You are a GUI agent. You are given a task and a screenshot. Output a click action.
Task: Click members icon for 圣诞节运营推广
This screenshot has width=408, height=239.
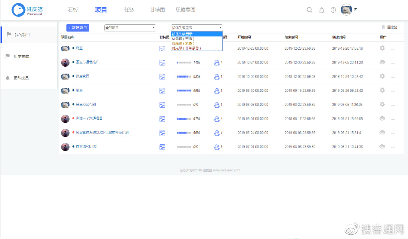click(216, 62)
